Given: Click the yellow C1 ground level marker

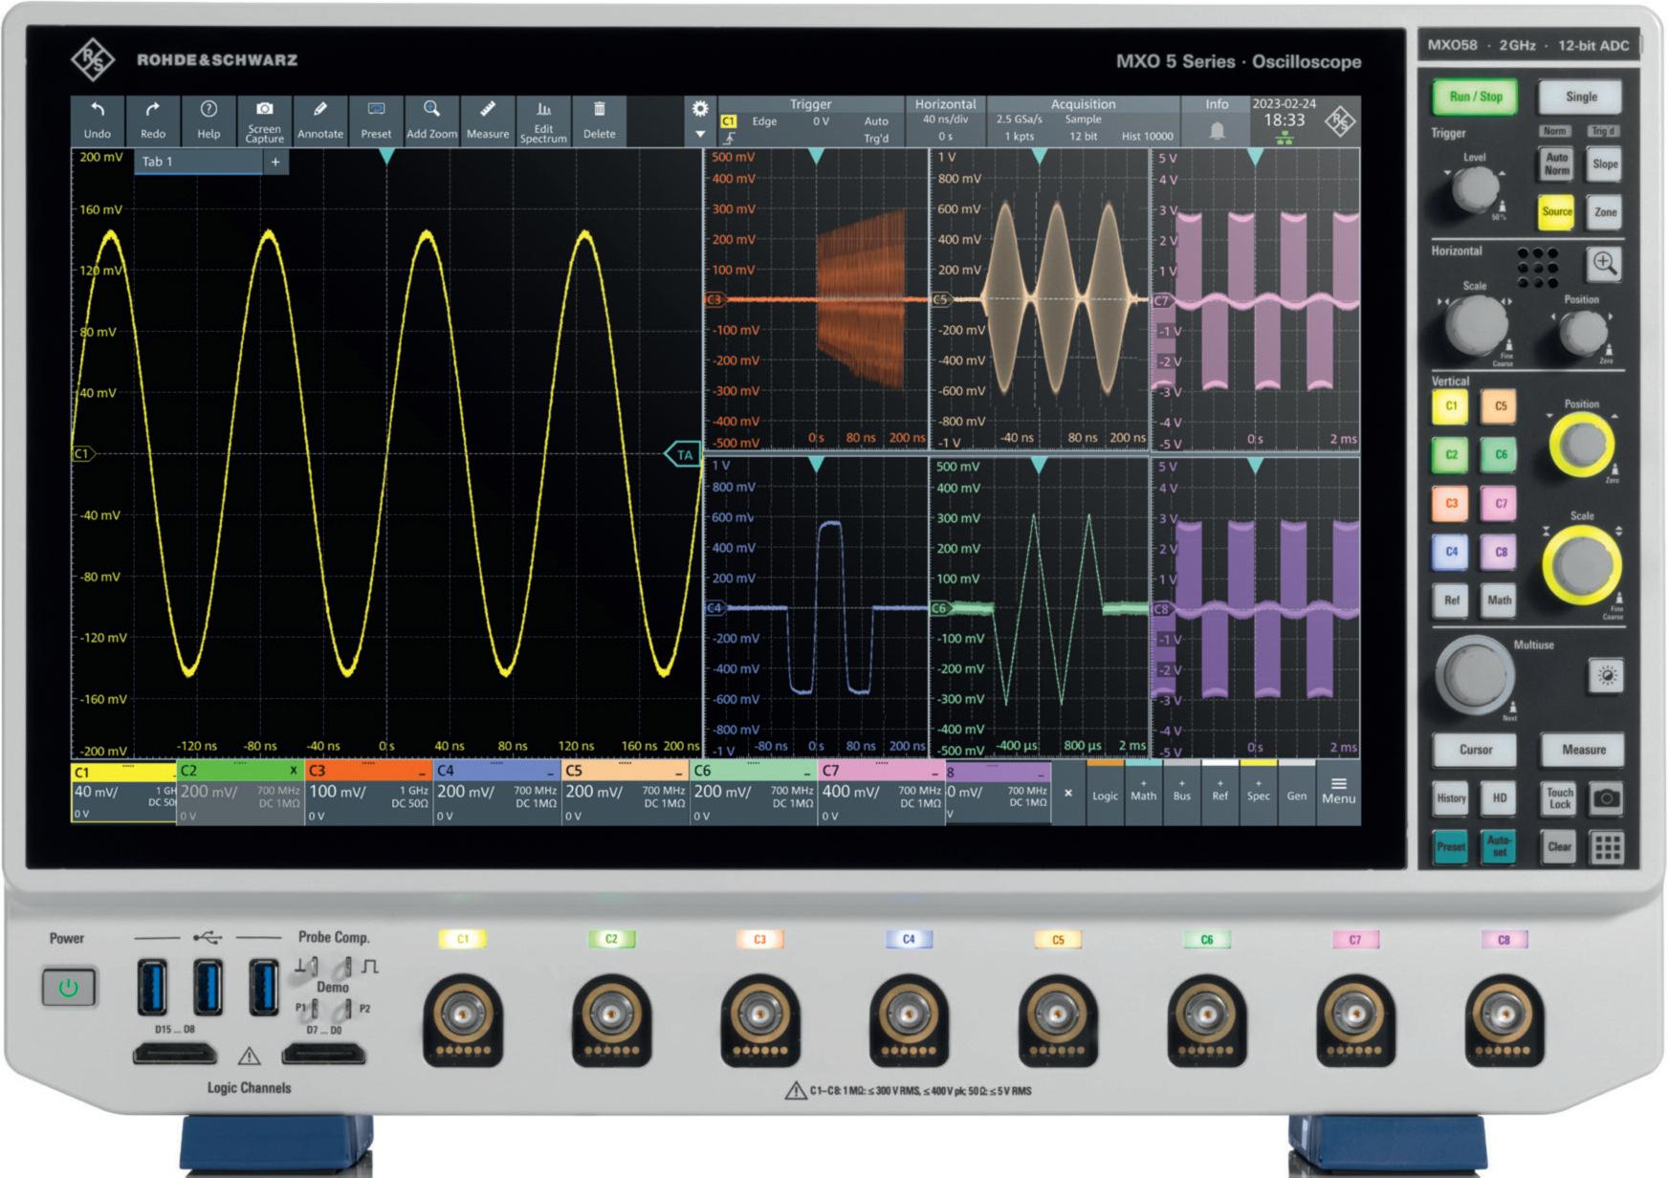Looking at the screenshot, I should pos(83,453).
